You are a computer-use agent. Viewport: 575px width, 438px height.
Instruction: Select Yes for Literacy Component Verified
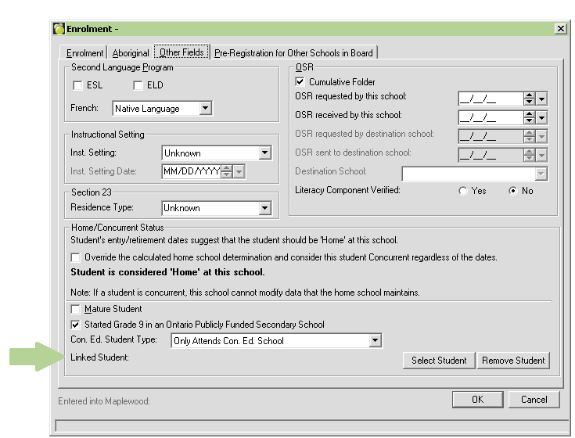[464, 191]
